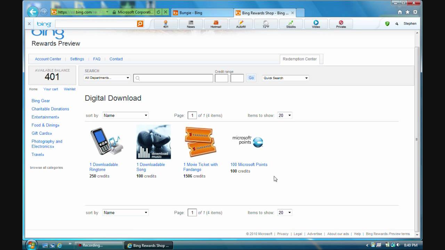Image resolution: width=445 pixels, height=250 pixels.
Task: Click browse all categories link
Action: (46, 168)
